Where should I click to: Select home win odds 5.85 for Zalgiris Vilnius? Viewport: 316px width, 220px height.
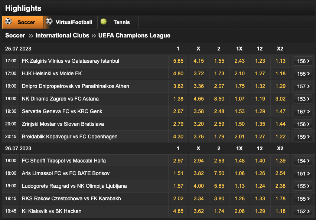coord(178,61)
